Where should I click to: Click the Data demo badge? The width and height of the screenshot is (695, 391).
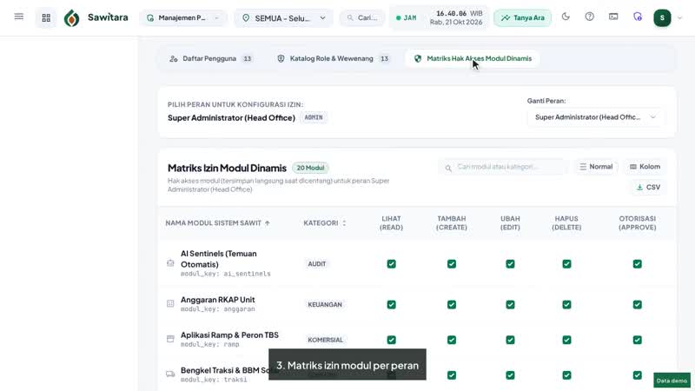pyautogui.click(x=672, y=381)
